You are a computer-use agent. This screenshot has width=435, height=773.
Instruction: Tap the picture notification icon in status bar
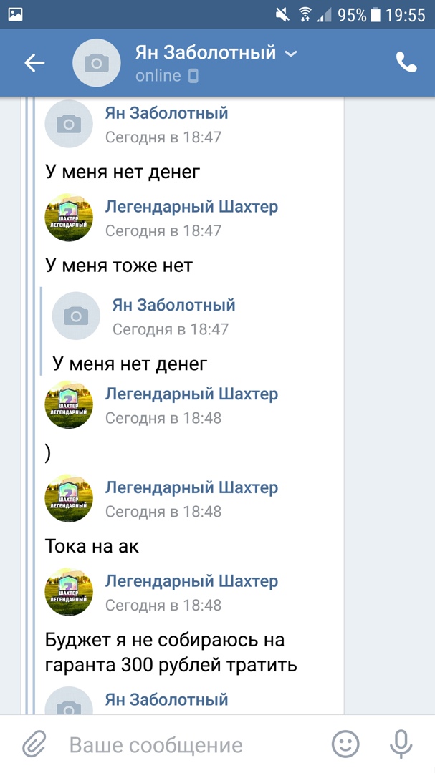point(15,14)
